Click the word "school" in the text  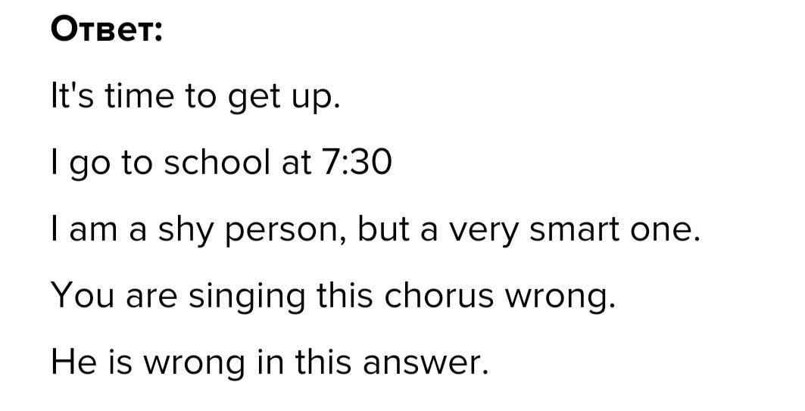coord(217,163)
